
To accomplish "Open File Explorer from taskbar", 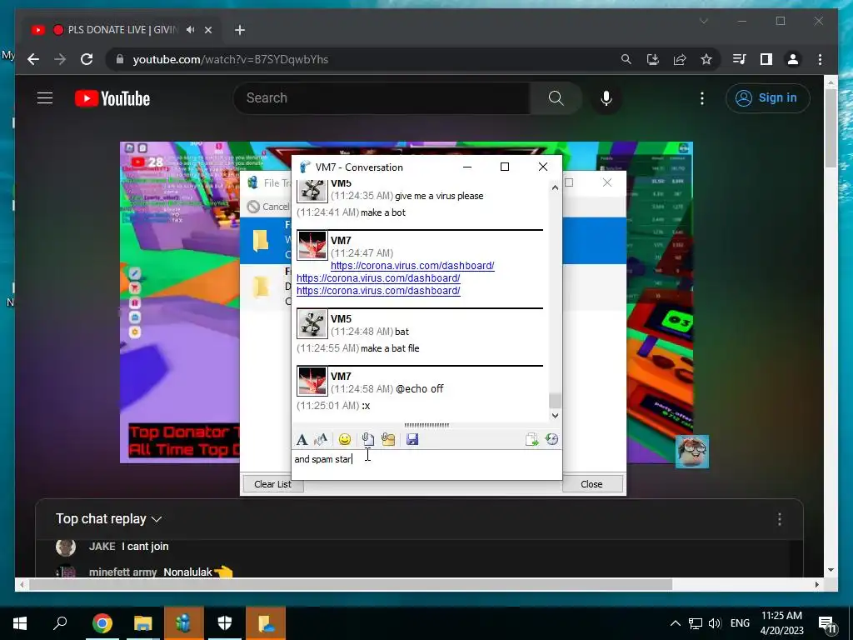I will point(143,623).
